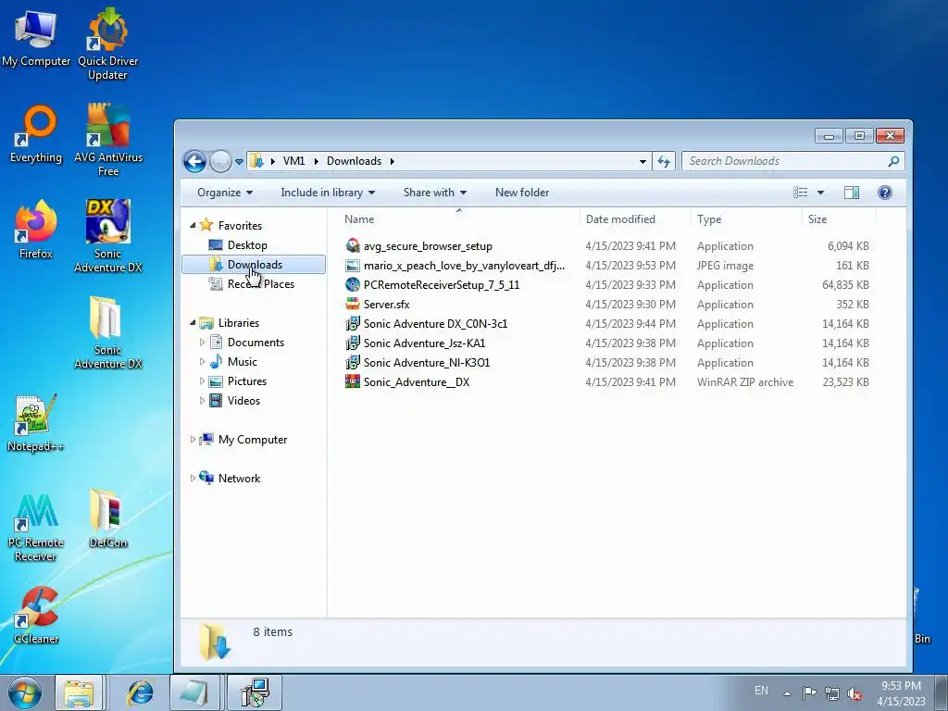Select avg_secure_browser_setup file icon

point(353,246)
